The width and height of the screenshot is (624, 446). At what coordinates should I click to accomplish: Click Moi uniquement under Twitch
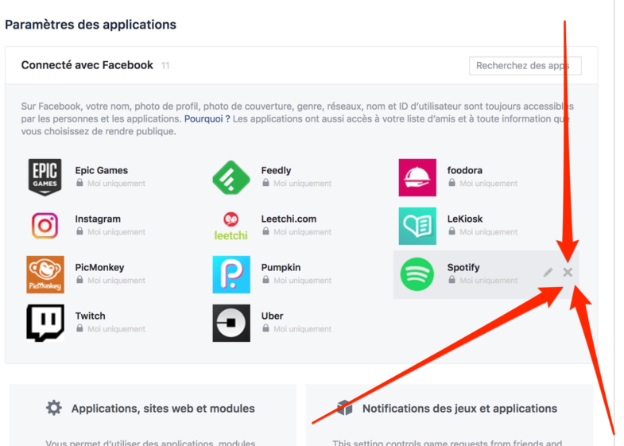tap(117, 329)
